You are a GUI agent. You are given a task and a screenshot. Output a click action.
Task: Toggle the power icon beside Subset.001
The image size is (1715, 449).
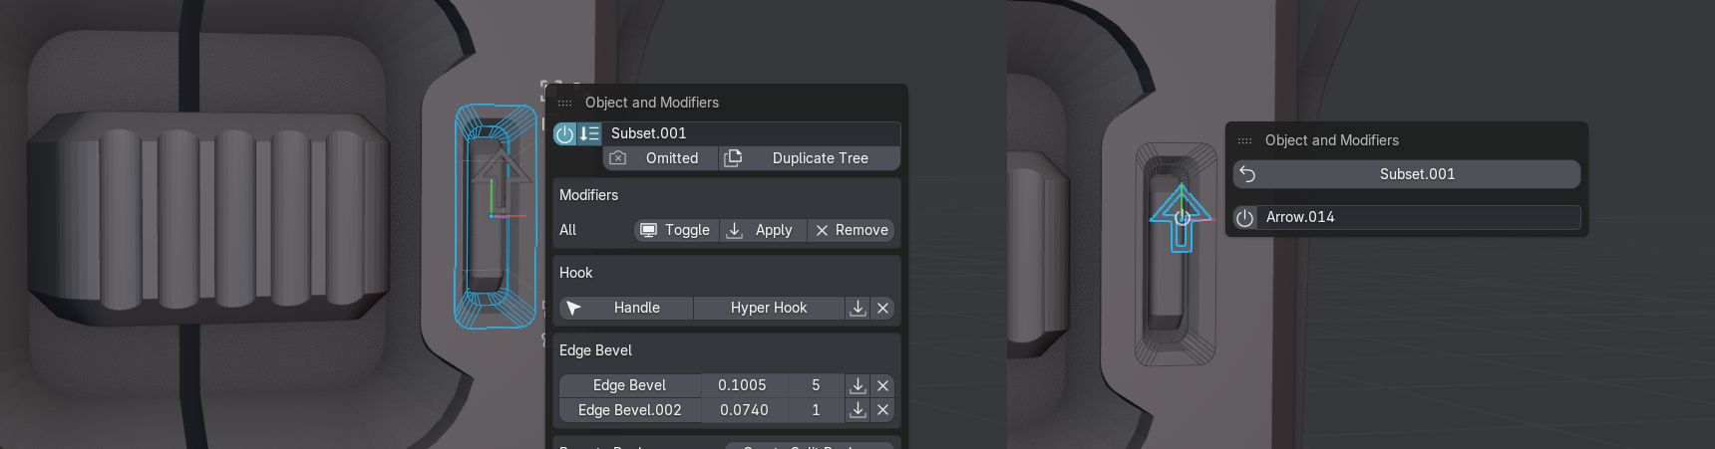tap(564, 133)
